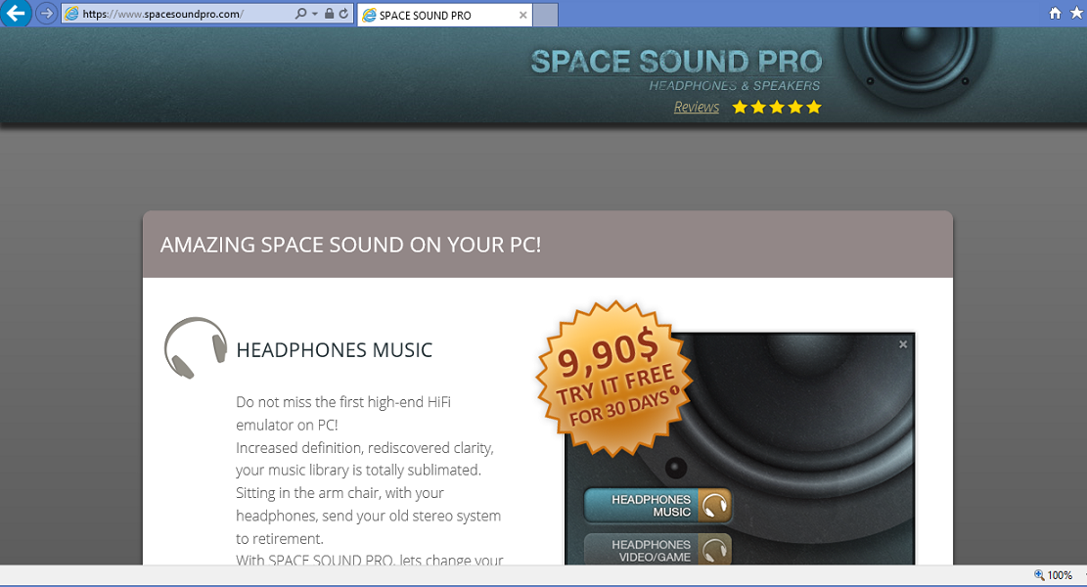Screen dimensions: 1087x587
Task: Select the HEADPHONES VIDEO/GAME button
Action: [x=657, y=550]
